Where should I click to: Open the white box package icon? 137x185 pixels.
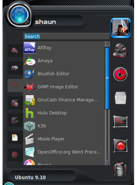coord(120,98)
